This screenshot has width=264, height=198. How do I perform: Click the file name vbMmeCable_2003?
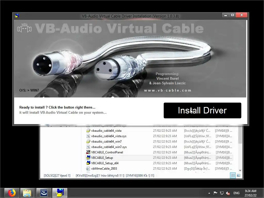[104, 168]
